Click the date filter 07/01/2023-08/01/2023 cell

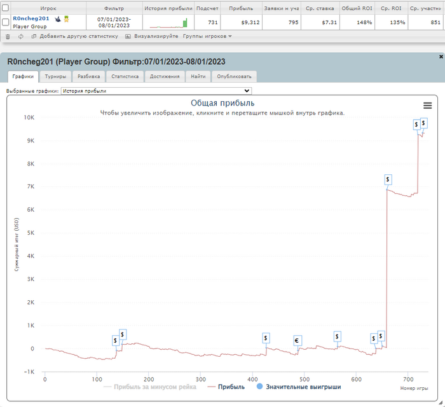(x=114, y=22)
